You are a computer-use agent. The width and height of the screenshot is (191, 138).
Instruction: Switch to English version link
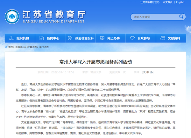pyautogui.click(x=180, y=2)
